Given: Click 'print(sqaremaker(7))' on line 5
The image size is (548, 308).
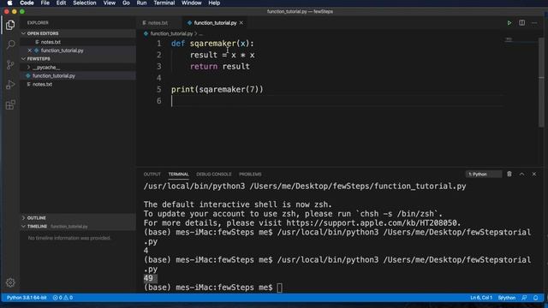Looking at the screenshot, I should pos(217,89).
